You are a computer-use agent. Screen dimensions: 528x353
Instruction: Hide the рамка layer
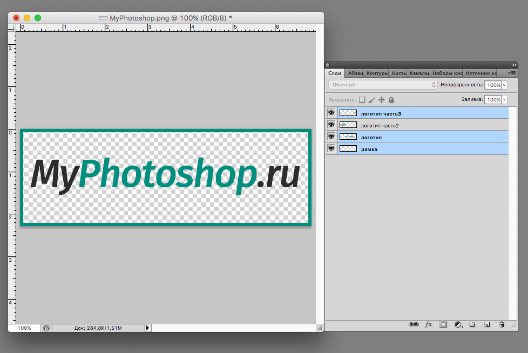pyautogui.click(x=331, y=148)
